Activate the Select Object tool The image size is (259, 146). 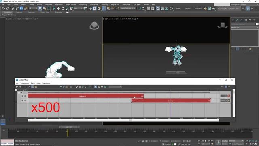click(x=40, y=9)
